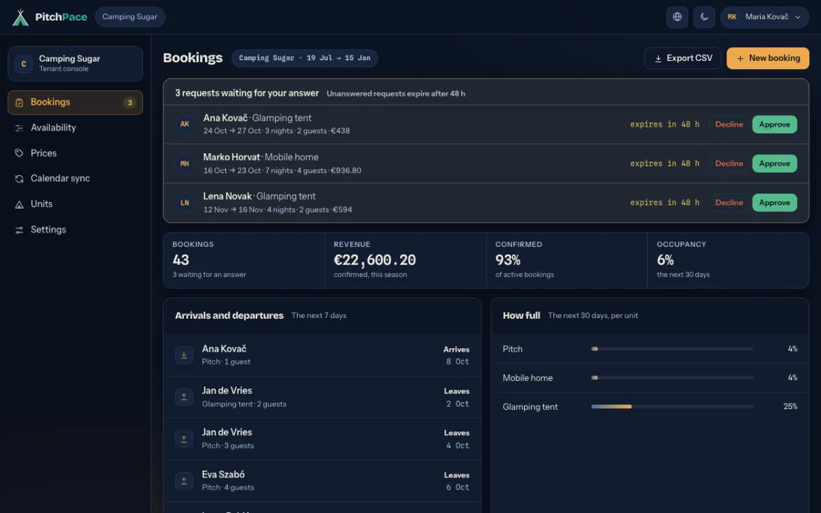Open the language globe menu

click(x=677, y=17)
